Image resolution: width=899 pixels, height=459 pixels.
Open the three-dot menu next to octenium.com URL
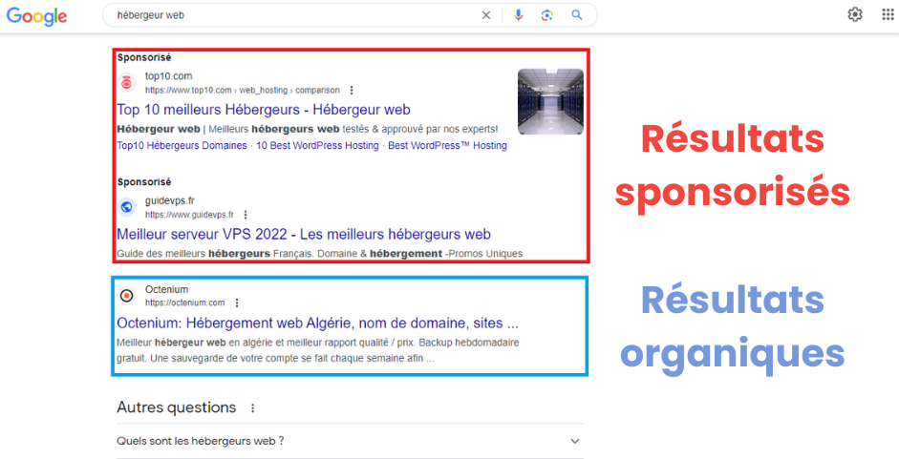tap(237, 303)
